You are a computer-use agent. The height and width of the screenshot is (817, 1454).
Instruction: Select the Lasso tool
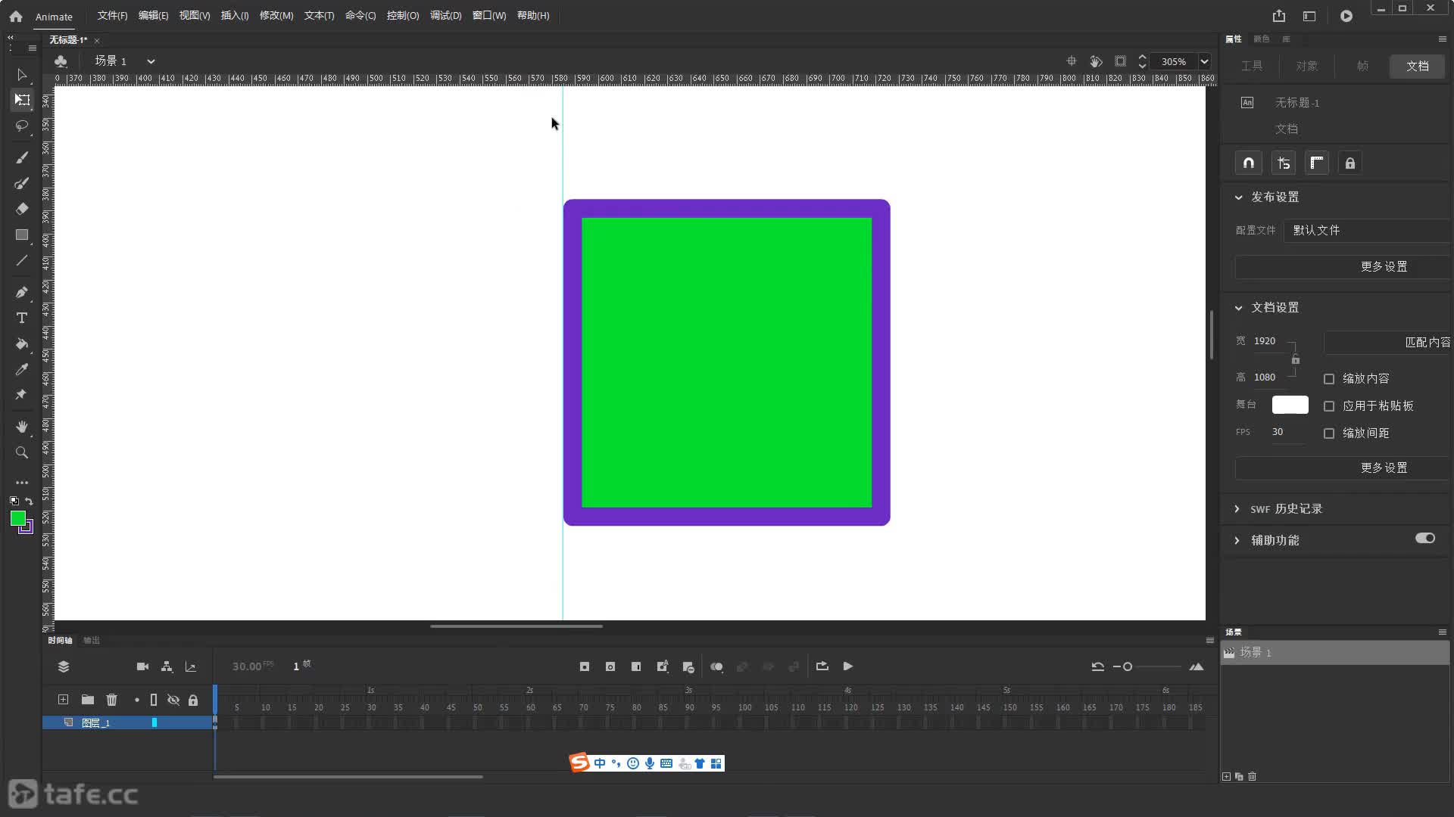pyautogui.click(x=21, y=126)
